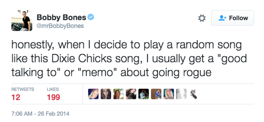Open third liker avatar in the row
The image size is (264, 122).
coord(118,94)
